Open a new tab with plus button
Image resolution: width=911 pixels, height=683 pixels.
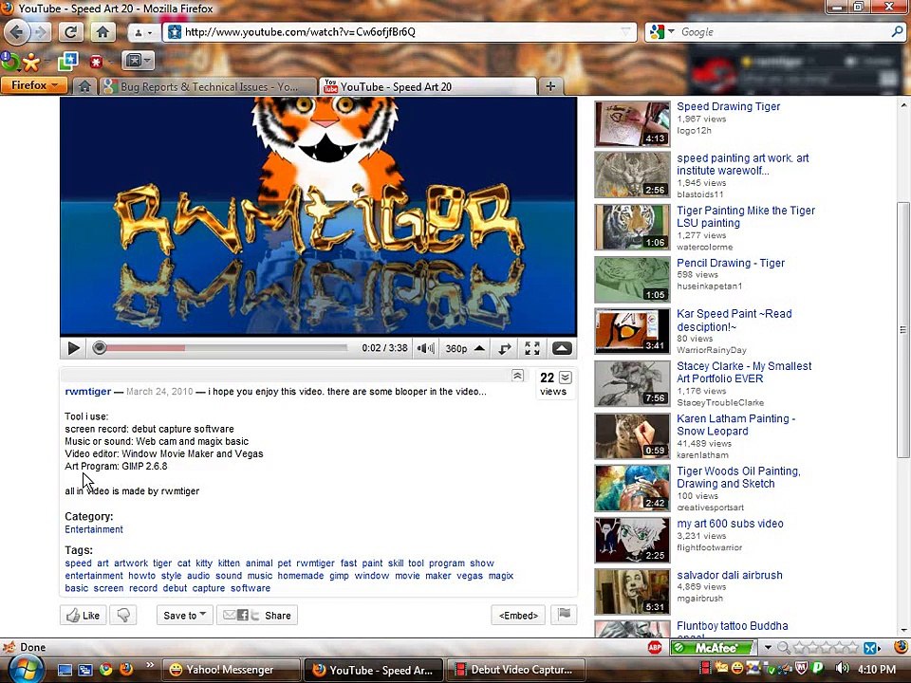point(550,86)
